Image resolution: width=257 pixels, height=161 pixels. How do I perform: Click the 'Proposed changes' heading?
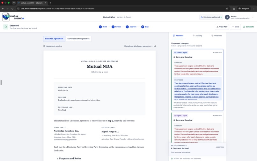click(x=180, y=43)
